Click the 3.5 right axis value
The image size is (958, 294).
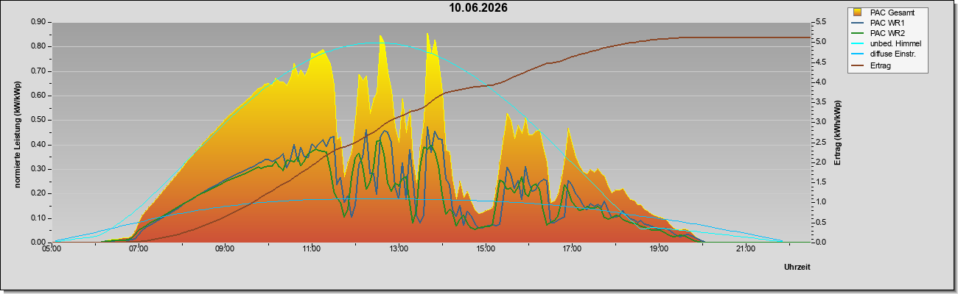tap(819, 102)
